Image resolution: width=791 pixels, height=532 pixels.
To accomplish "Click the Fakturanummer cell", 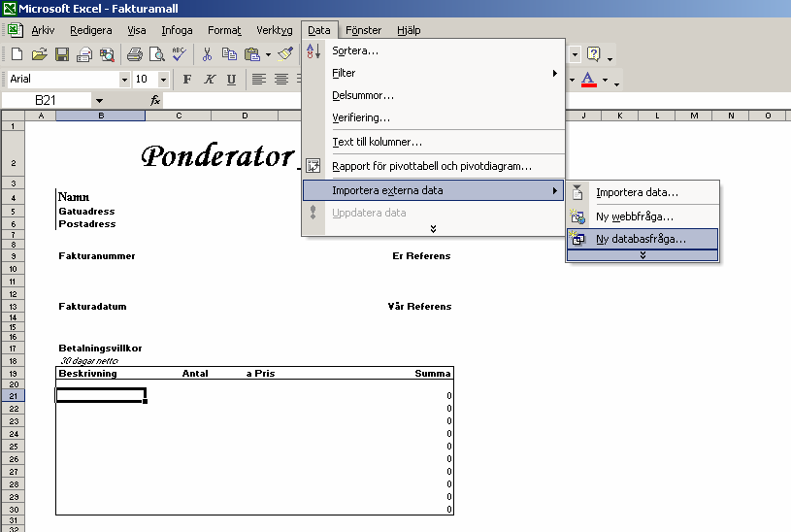I will (x=97, y=256).
